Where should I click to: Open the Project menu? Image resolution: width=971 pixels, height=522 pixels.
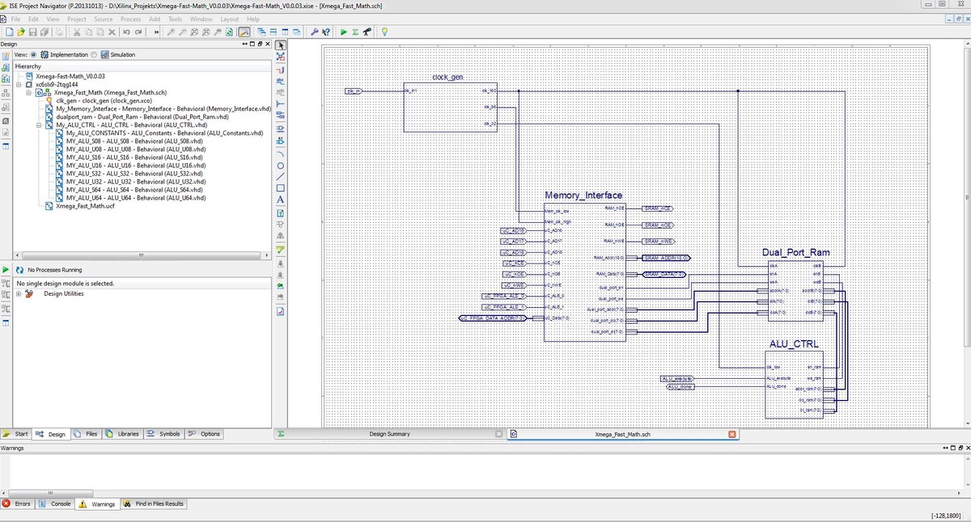coord(77,19)
